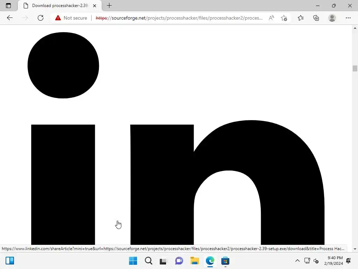The image size is (358, 269).
Task: Click the sourceforge.net address bar URL
Action: (179, 18)
